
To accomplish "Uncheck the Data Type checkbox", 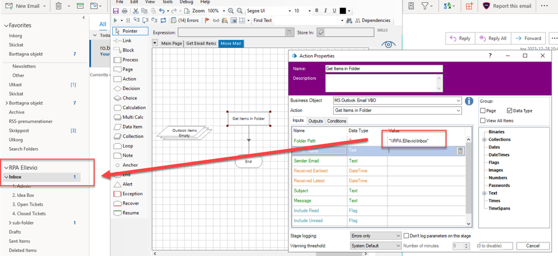I will click(x=509, y=111).
